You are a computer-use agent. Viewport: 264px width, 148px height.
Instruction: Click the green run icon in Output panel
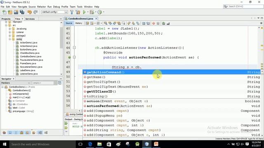tap(66, 123)
